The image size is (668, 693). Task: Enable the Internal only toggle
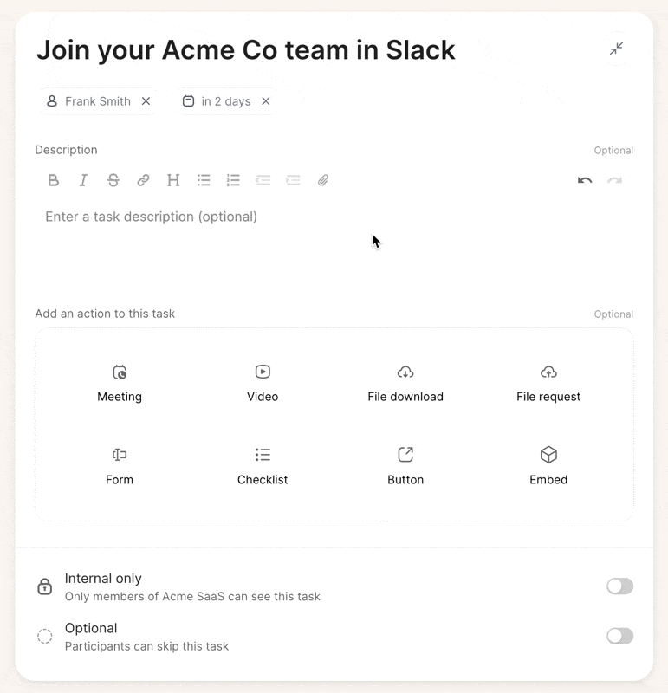click(x=619, y=586)
